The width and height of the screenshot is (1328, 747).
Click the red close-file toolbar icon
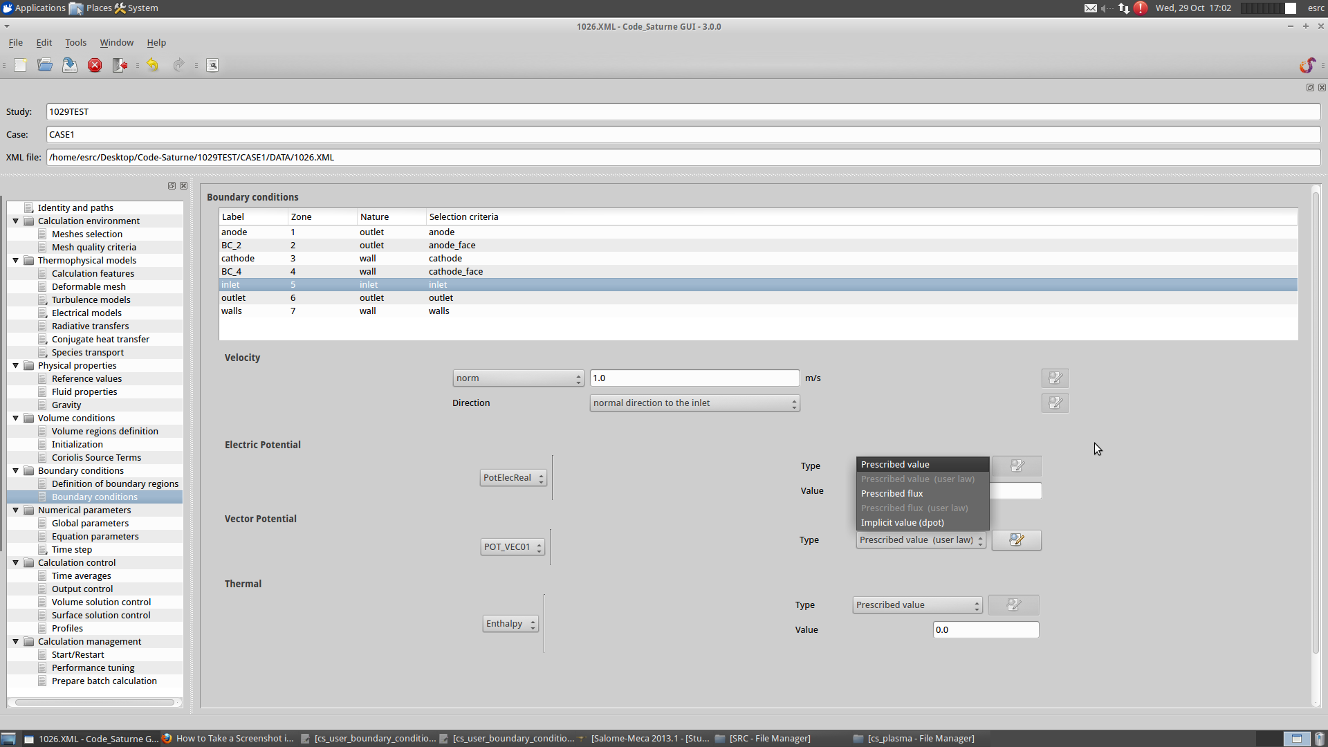[95, 65]
